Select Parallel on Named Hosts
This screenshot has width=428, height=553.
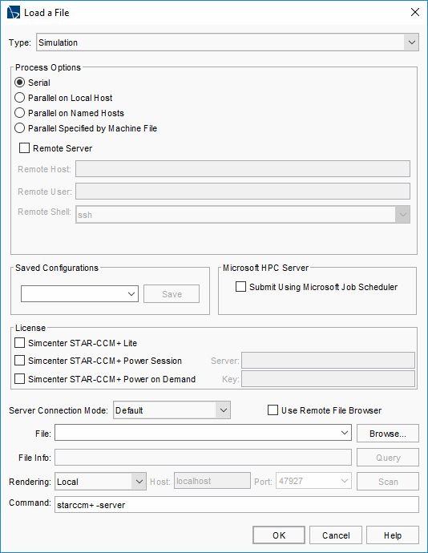[19, 113]
